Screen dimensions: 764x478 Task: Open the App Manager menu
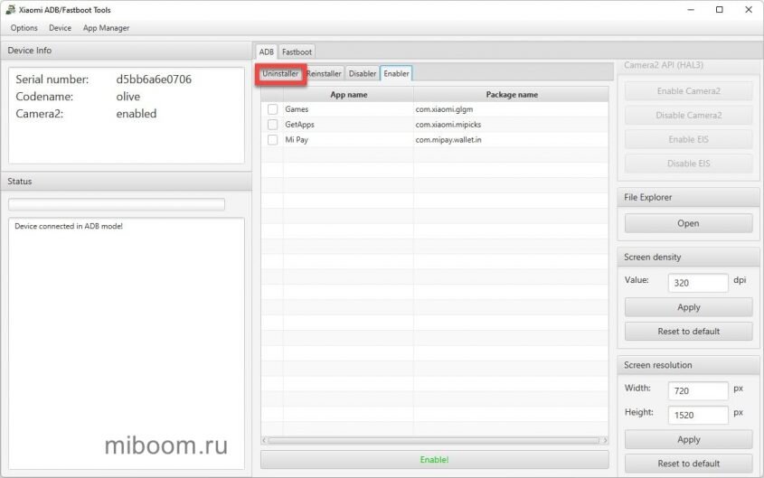click(x=106, y=28)
